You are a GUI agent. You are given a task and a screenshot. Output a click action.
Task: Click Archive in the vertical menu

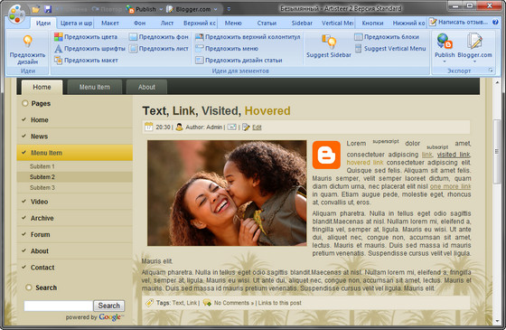pos(74,218)
